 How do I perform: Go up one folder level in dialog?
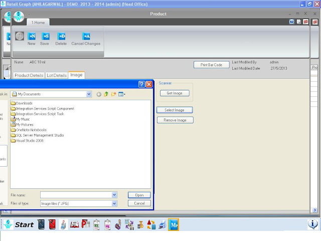106,94
